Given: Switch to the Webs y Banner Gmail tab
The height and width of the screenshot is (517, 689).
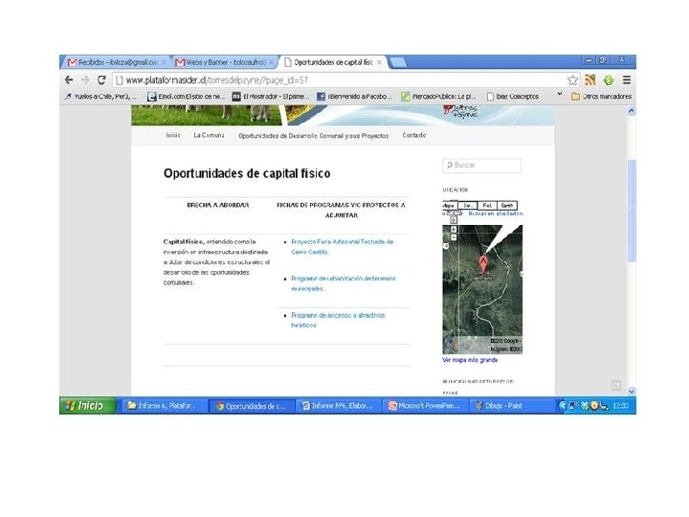Looking at the screenshot, I should pyautogui.click(x=224, y=62).
